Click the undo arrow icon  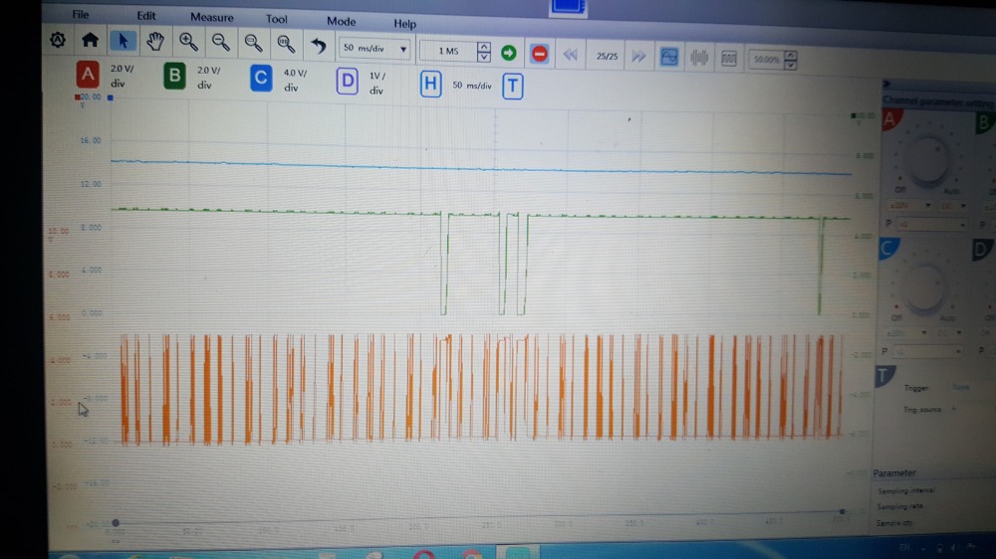click(318, 45)
